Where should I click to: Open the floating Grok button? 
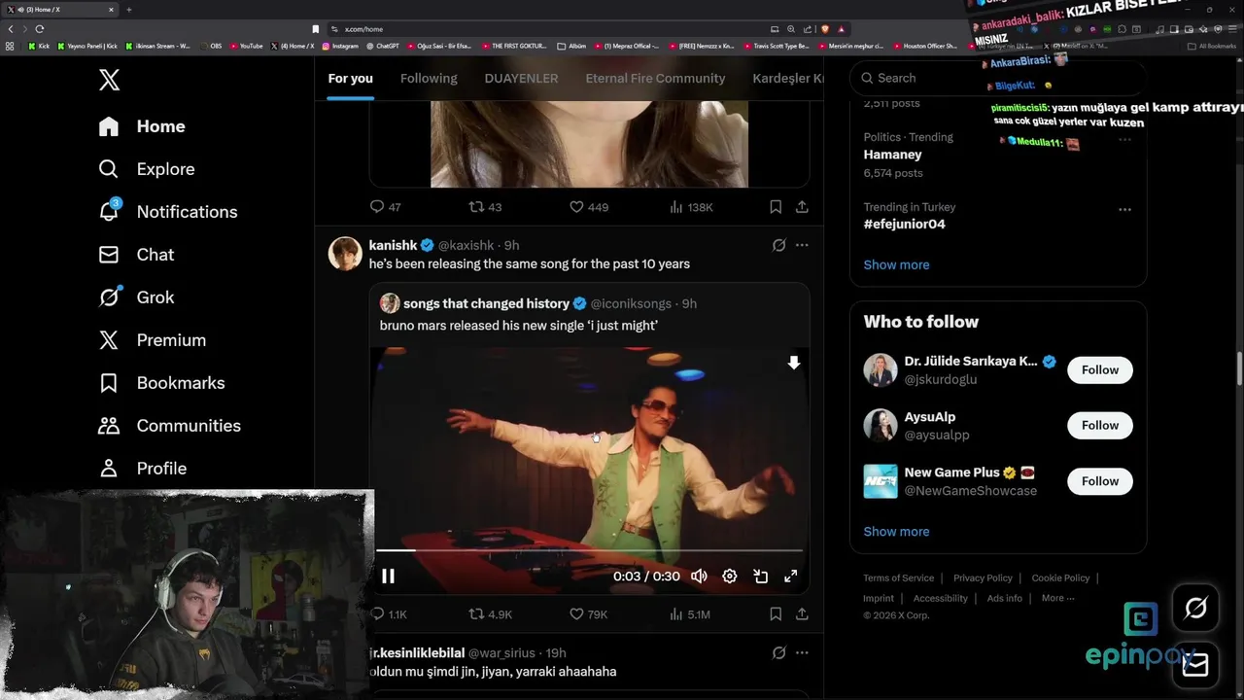tap(1195, 609)
